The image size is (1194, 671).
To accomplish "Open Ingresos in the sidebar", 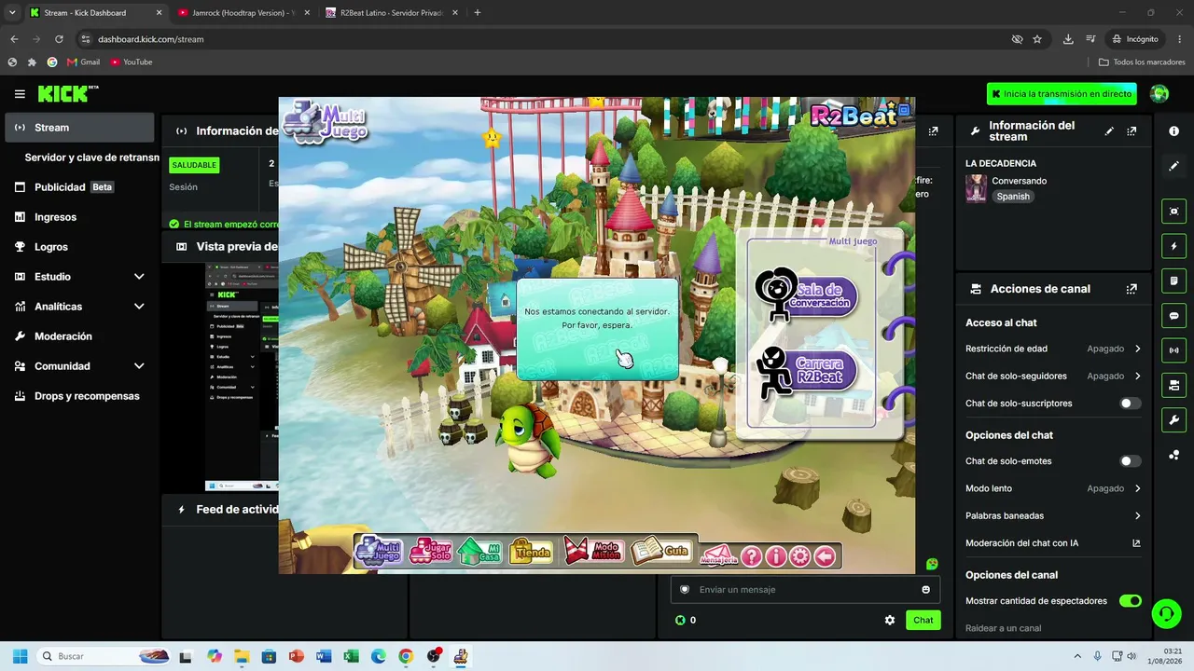I will click(x=79, y=217).
